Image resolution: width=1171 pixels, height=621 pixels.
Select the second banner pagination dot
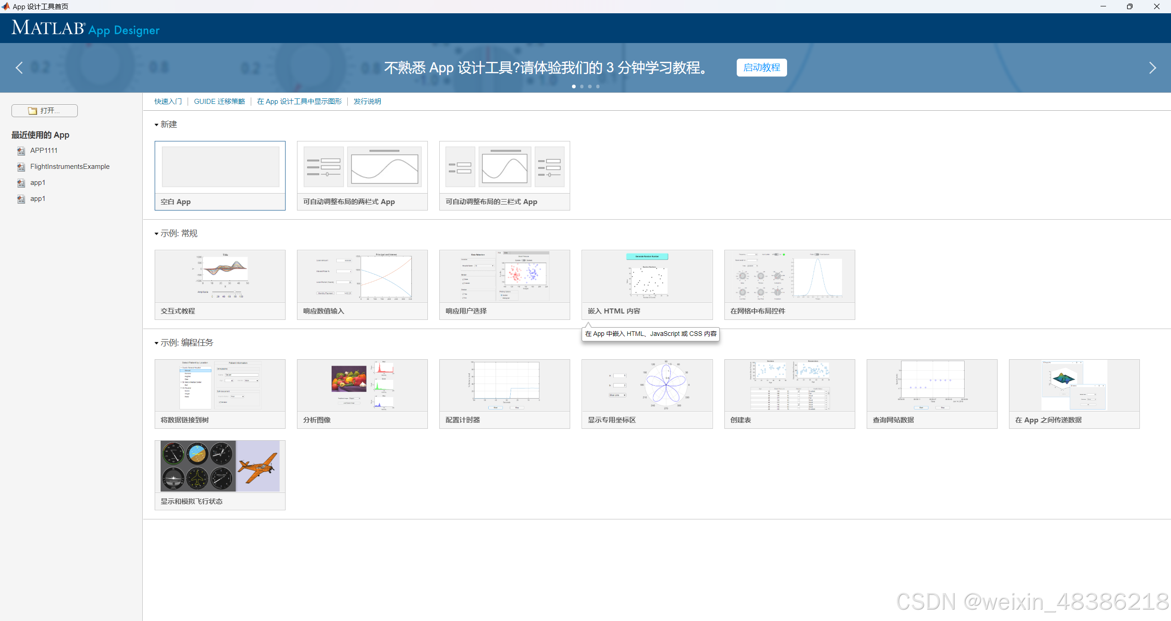582,86
